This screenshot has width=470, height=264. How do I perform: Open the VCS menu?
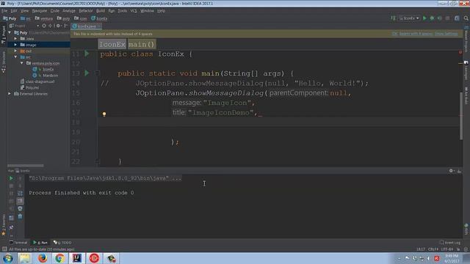point(134,11)
